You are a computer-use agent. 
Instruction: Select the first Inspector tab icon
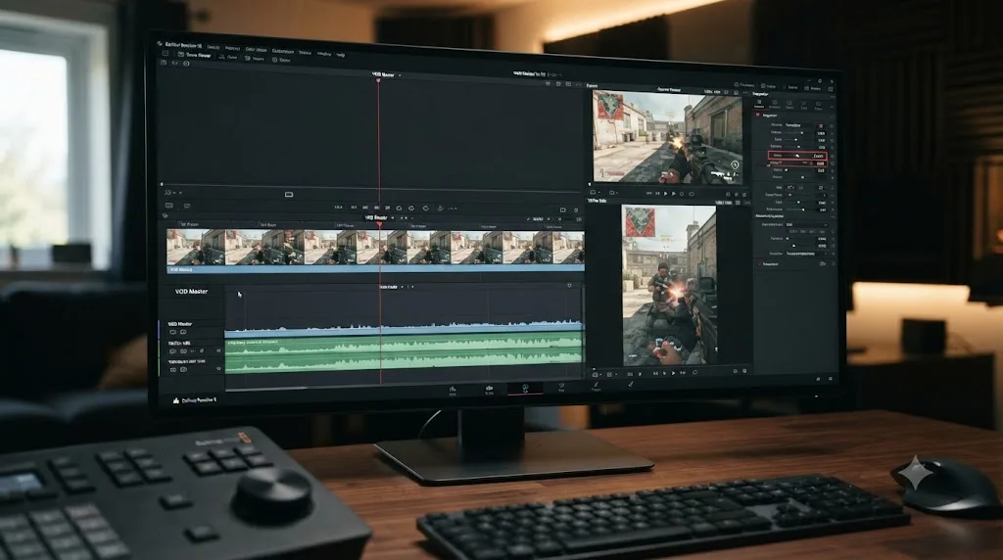pos(759,104)
